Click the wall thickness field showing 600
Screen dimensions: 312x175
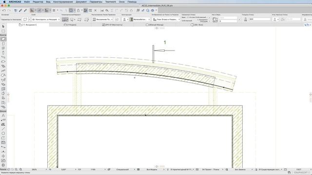(x=259, y=19)
